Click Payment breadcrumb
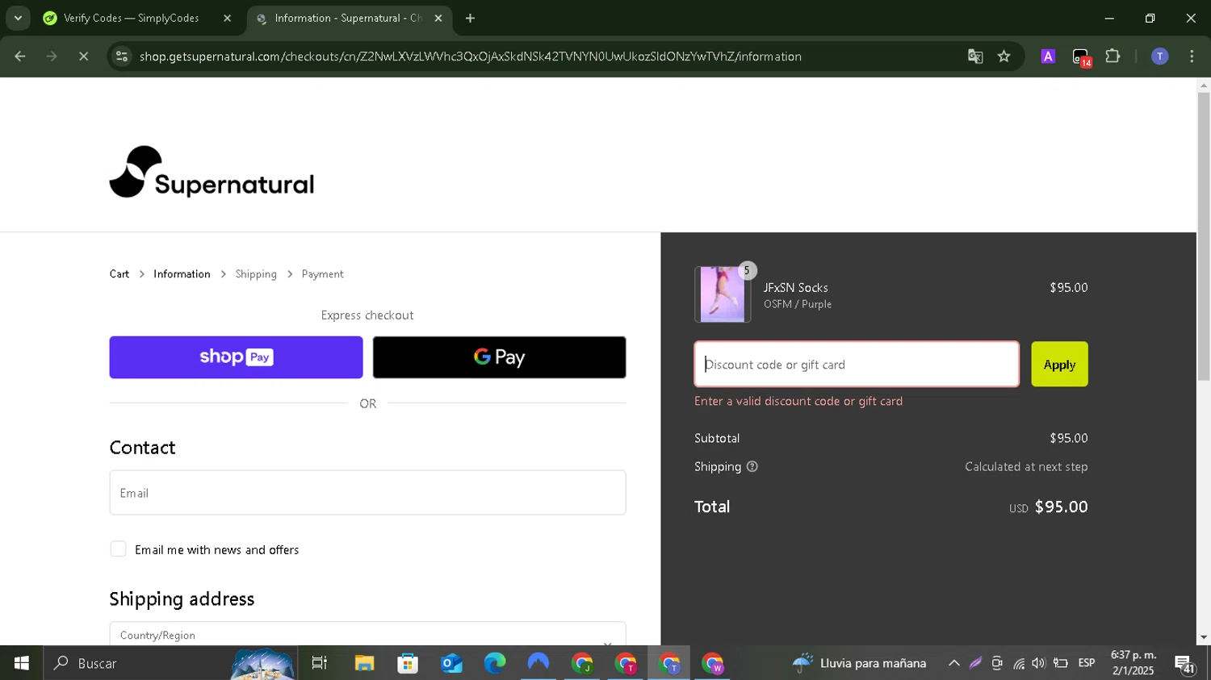Screen dimensions: 1211x680 coord(322,274)
